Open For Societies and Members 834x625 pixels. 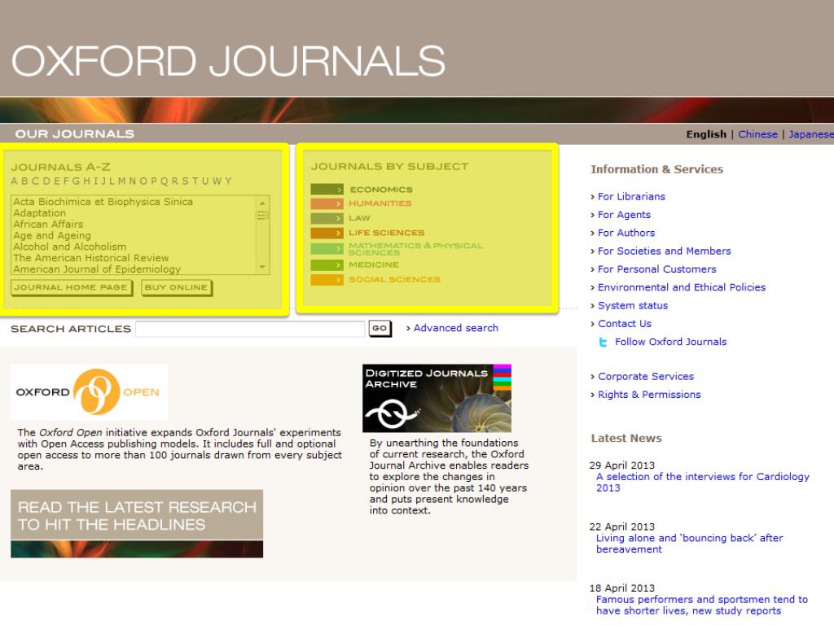point(665,251)
